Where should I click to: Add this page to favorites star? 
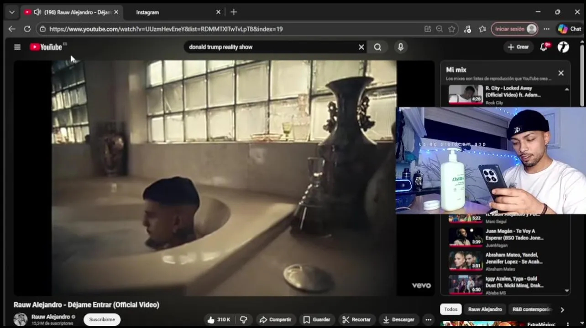[x=452, y=29]
